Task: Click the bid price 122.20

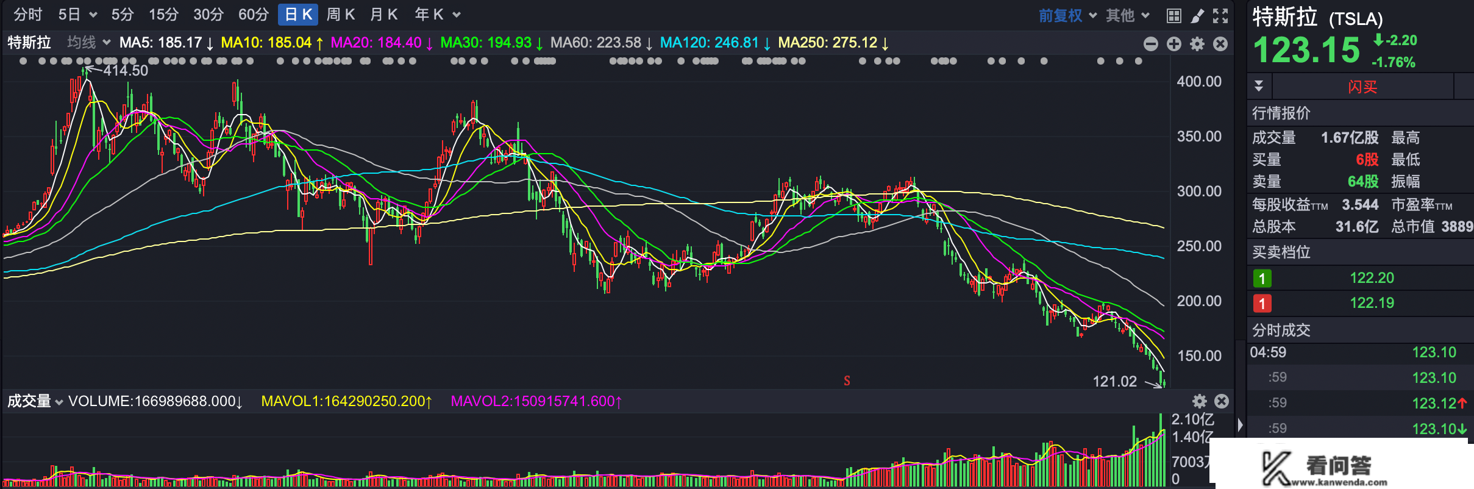Action: (x=1372, y=278)
